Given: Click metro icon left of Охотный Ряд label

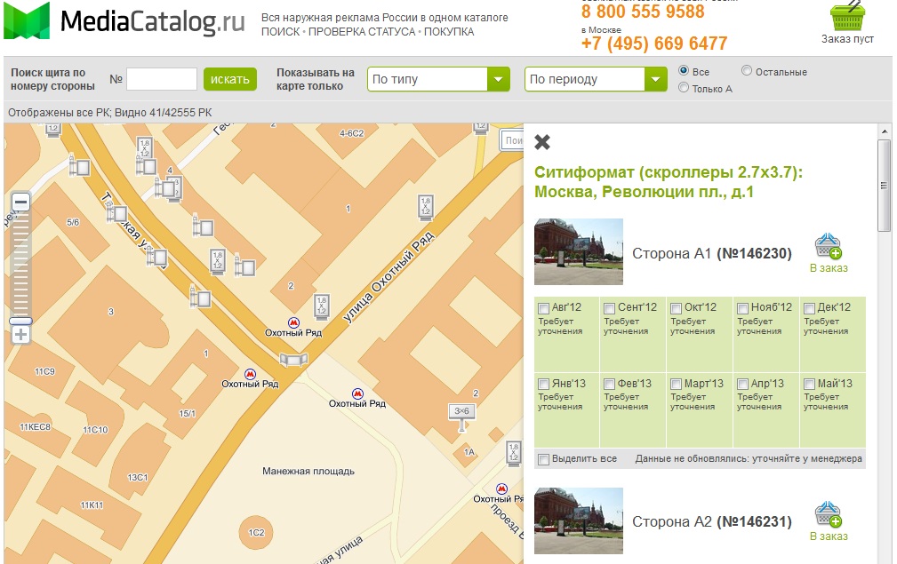Looking at the screenshot, I should click(x=250, y=374).
